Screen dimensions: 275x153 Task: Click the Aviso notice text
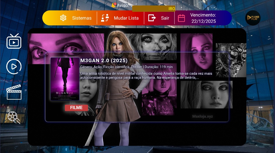point(123,5)
